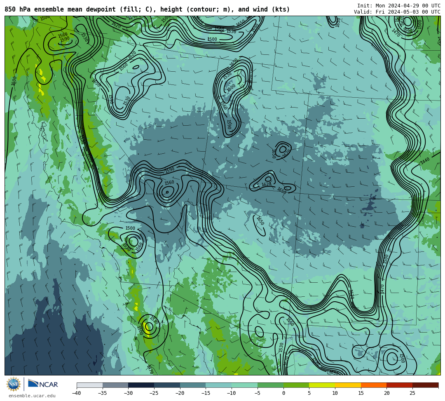
Task: Click the 20 colorbar tick label
Action: (387, 393)
